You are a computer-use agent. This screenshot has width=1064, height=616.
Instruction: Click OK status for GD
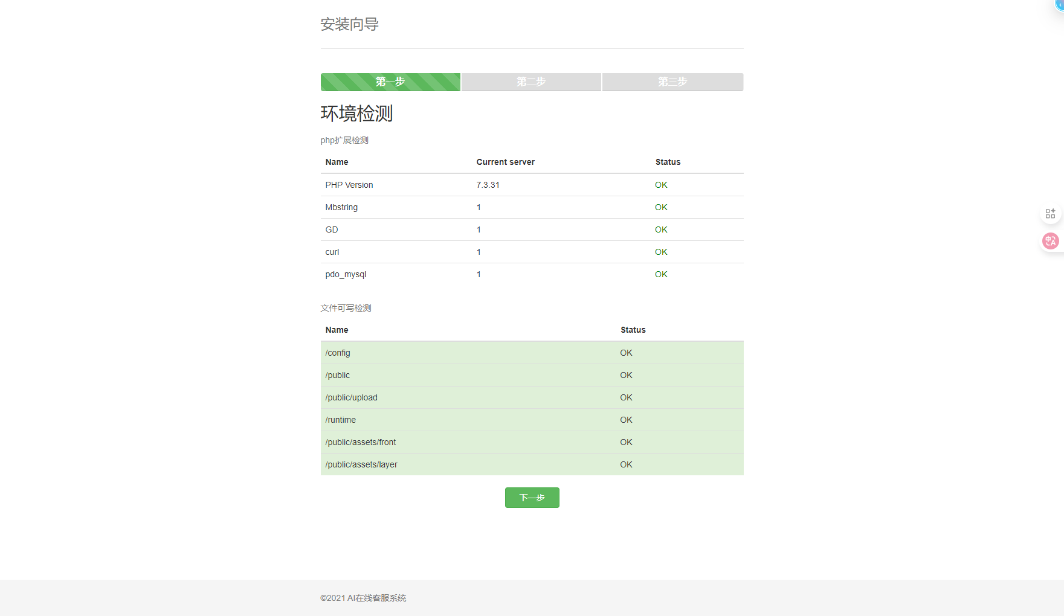click(x=661, y=229)
